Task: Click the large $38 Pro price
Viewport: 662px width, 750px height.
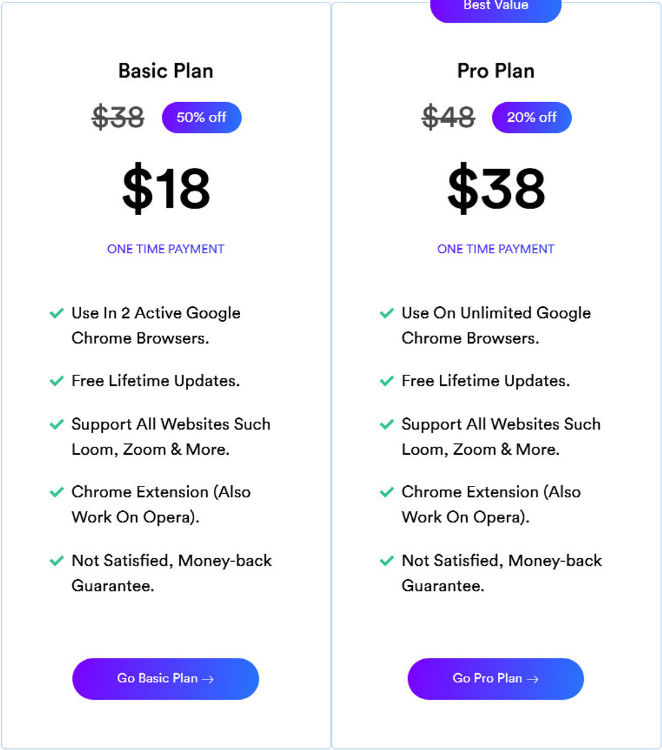Action: [x=496, y=188]
